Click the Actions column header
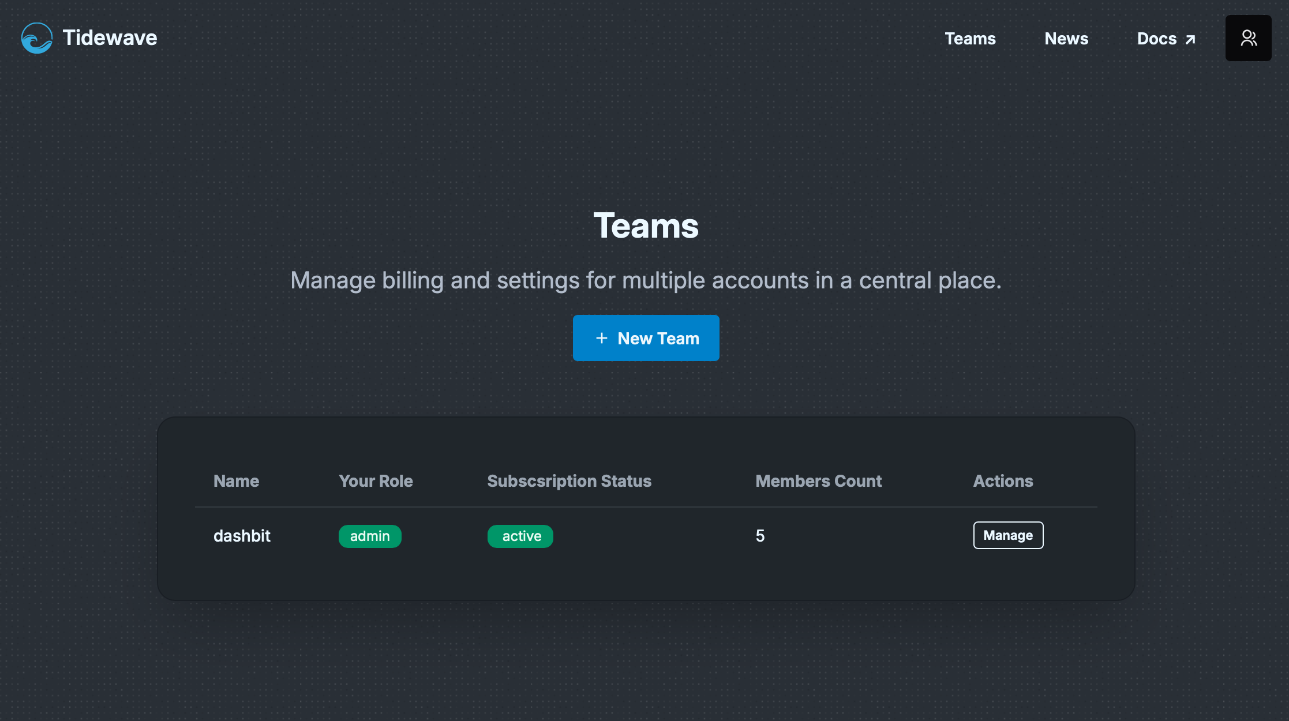 1003,481
